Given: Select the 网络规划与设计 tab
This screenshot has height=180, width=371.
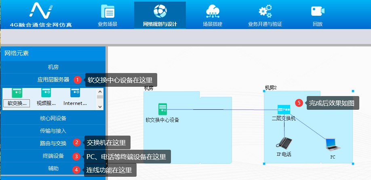Looking at the screenshot, I should tap(160, 15).
